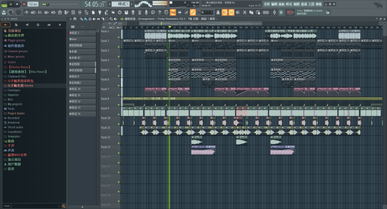
Task: Pause playback with the pause button
Action: click(11, 4)
